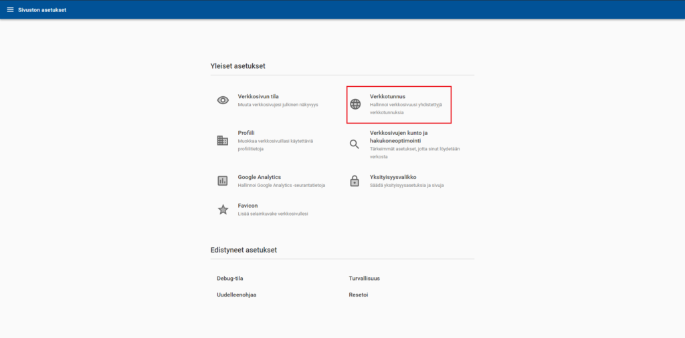The image size is (685, 338).
Task: Open the Verkkotunnus domain settings
Action: pos(387,97)
